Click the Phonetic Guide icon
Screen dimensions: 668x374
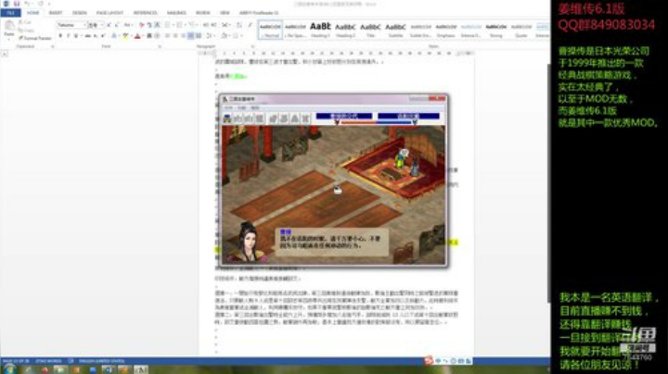149,25
